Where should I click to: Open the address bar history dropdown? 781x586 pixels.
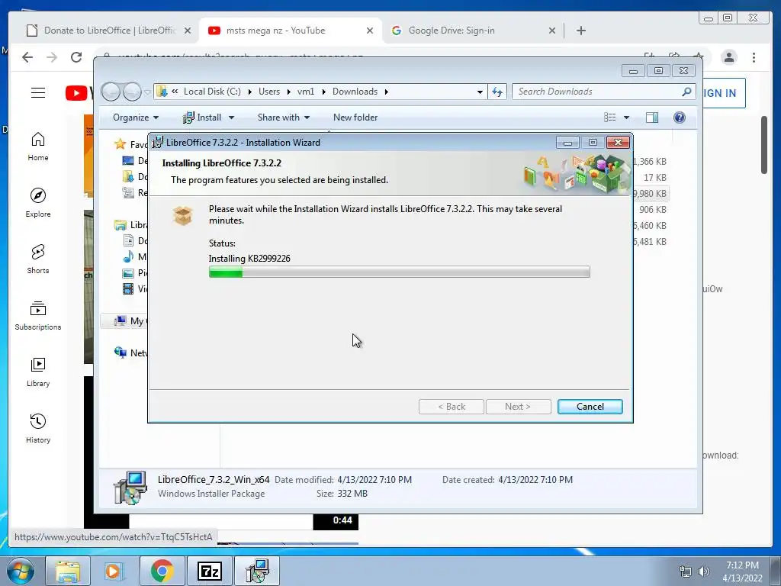click(480, 92)
